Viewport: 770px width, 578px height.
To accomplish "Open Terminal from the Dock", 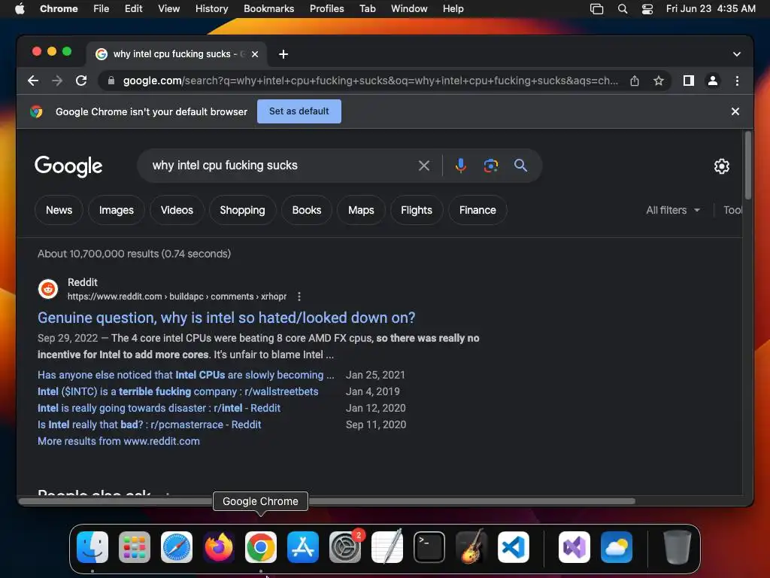I will (x=429, y=546).
